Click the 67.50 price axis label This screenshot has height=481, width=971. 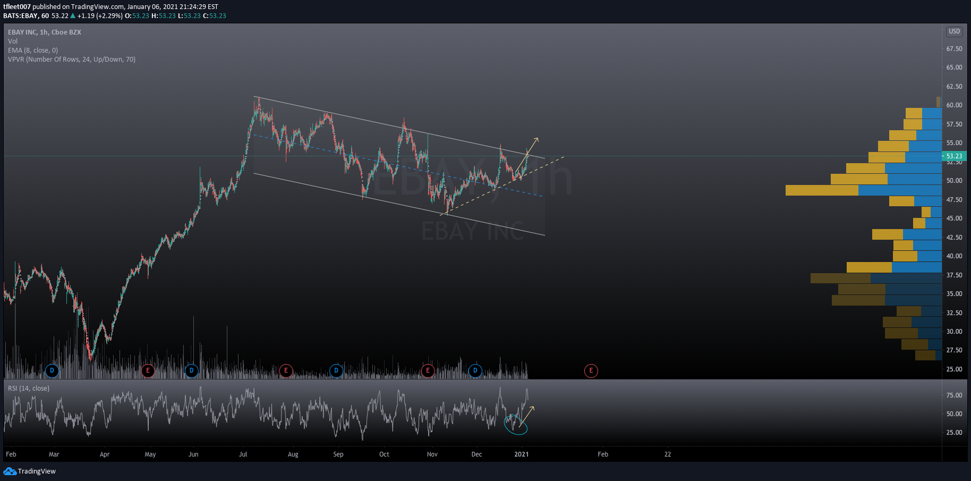coord(954,49)
